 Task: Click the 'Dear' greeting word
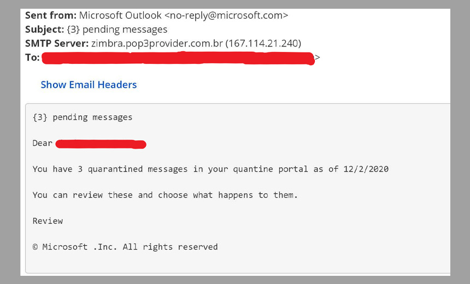(x=43, y=143)
